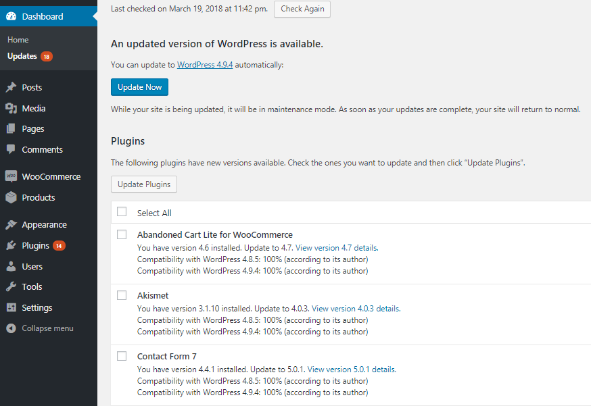
Task: Enable the Akismet plugin checkbox
Action: pos(122,295)
